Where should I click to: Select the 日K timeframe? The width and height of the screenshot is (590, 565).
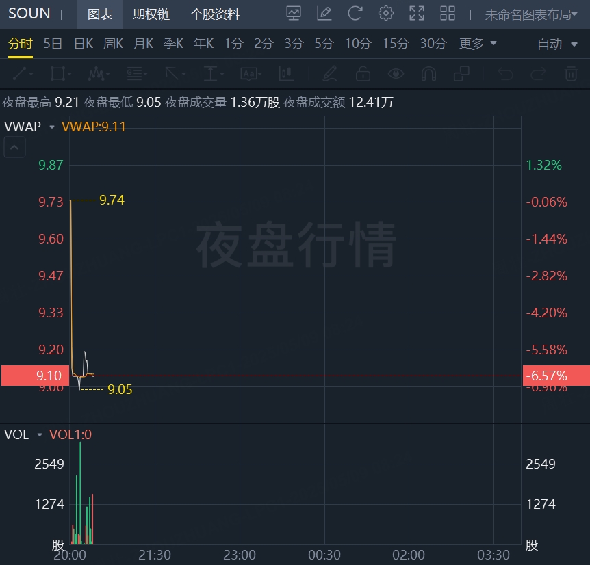pyautogui.click(x=83, y=44)
